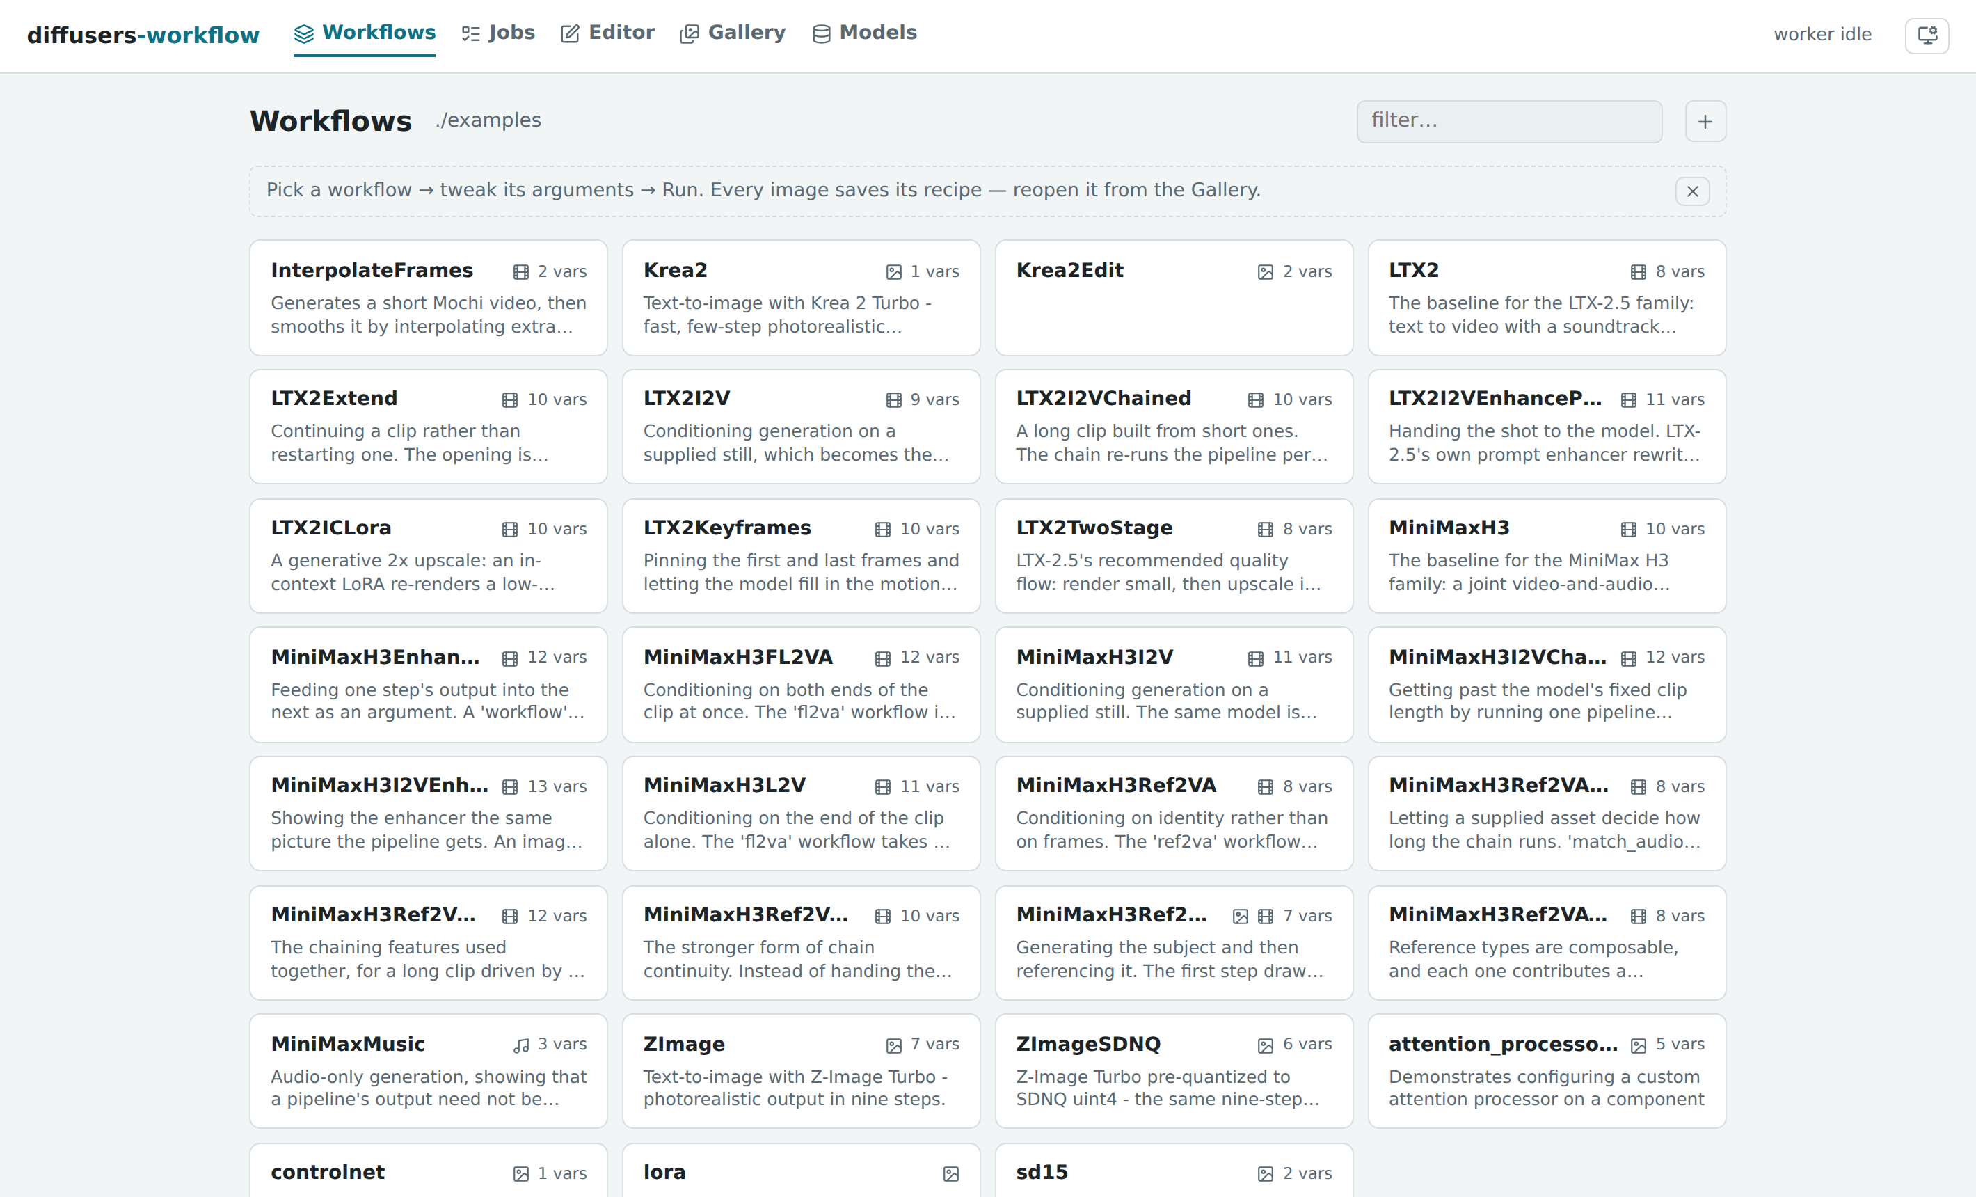Viewport: 1976px width, 1197px height.
Task: Click the 9 vars count on LTX2I2V
Action: point(934,399)
